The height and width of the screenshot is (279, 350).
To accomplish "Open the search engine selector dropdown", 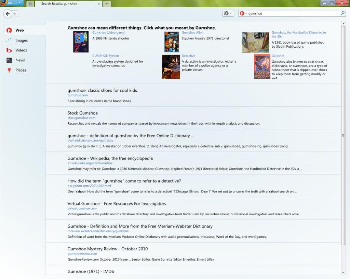I will click(243, 13).
